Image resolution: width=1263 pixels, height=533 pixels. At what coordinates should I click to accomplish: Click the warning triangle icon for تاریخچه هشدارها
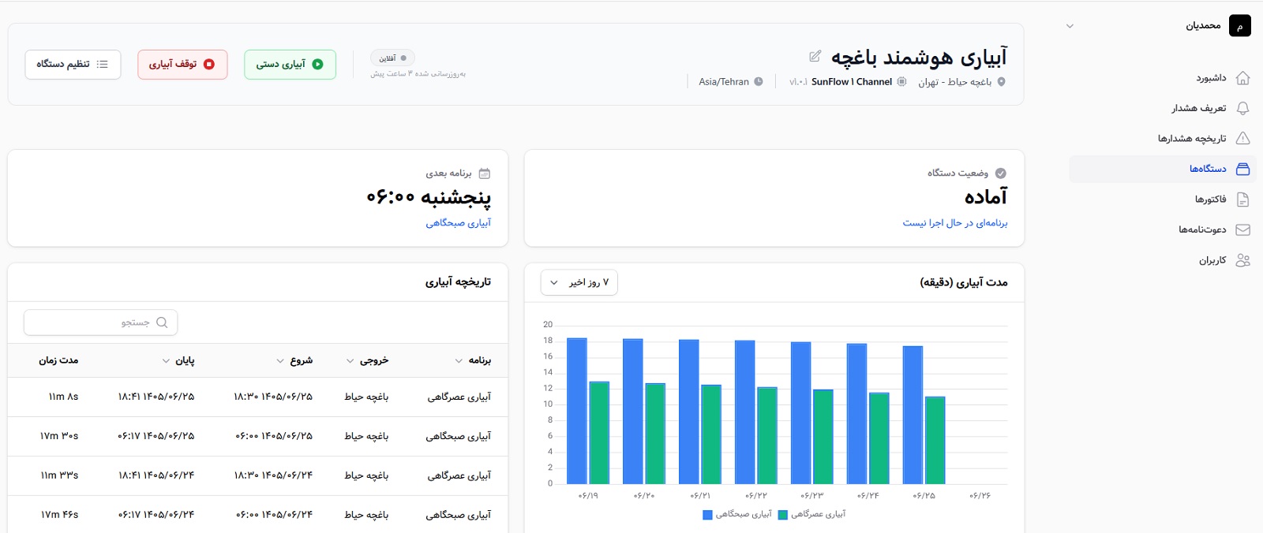pyautogui.click(x=1242, y=138)
